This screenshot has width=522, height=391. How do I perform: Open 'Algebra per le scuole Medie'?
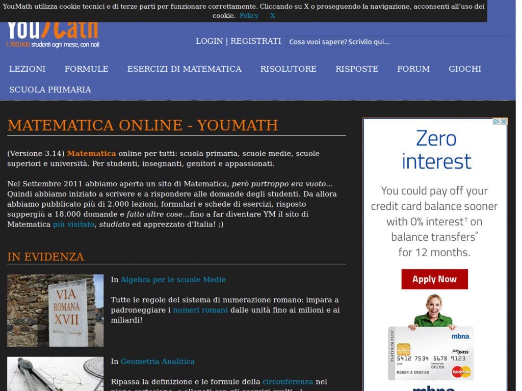click(x=173, y=280)
